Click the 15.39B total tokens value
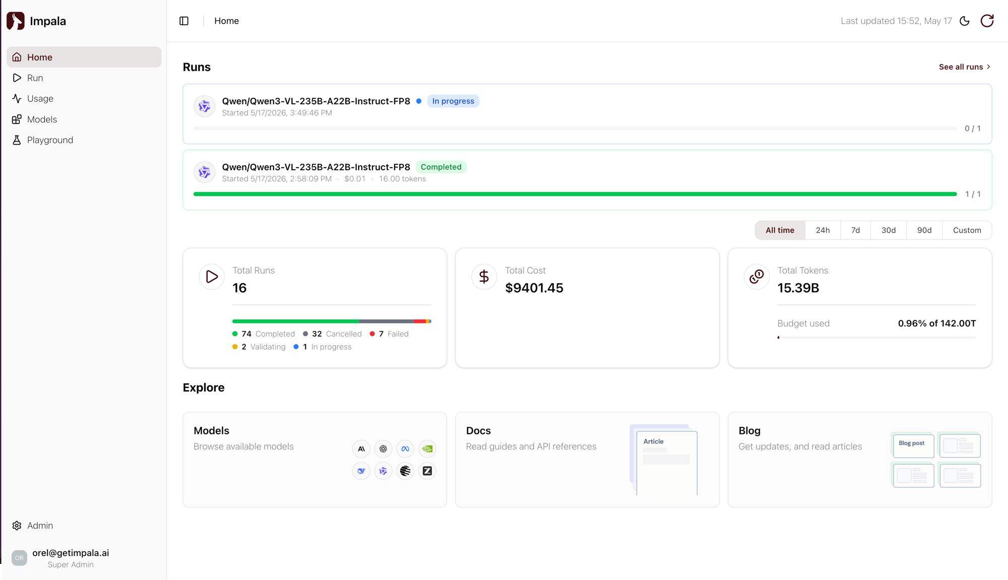The height and width of the screenshot is (580, 1008). tap(798, 288)
